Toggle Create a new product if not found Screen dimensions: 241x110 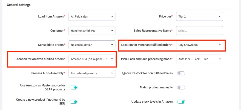click(73, 102)
